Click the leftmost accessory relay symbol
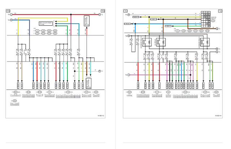The width and height of the screenshot is (231, 149). [x=146, y=42]
